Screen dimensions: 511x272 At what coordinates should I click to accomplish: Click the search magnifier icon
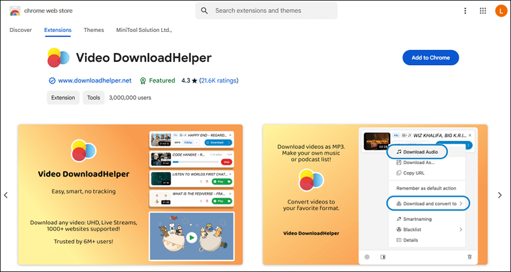(x=204, y=11)
